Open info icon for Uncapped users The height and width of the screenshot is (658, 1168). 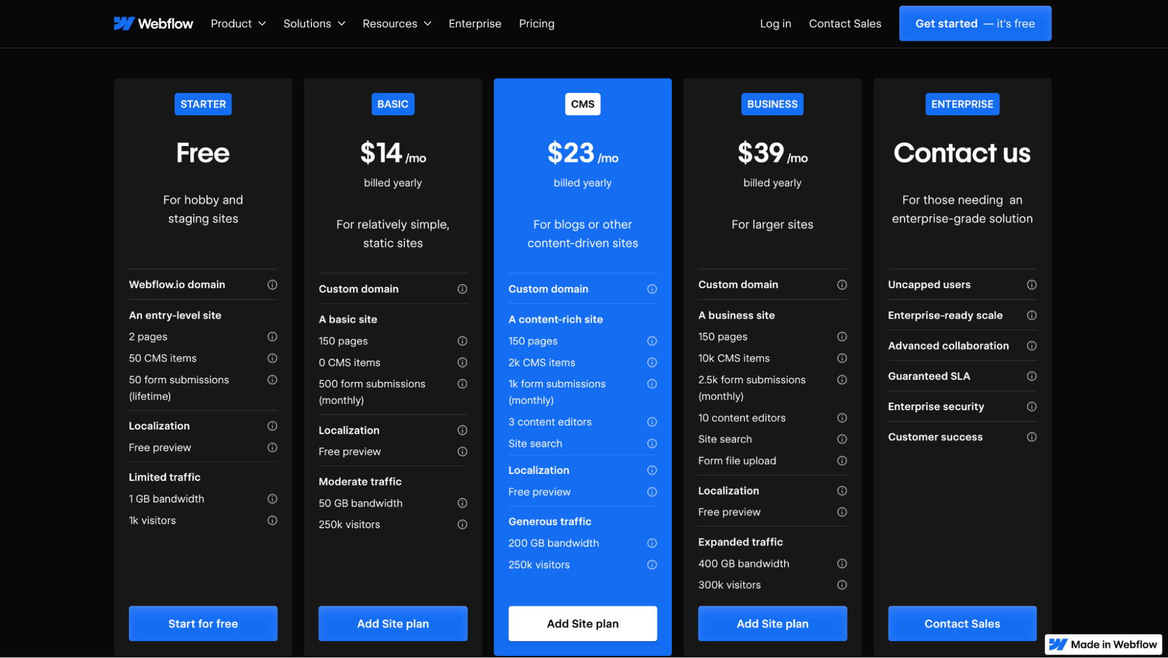[1032, 285]
